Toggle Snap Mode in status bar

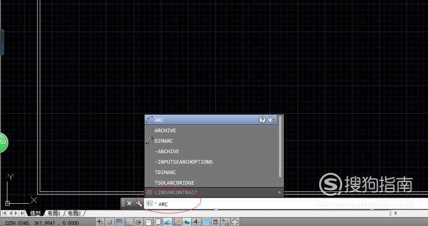pos(109,222)
